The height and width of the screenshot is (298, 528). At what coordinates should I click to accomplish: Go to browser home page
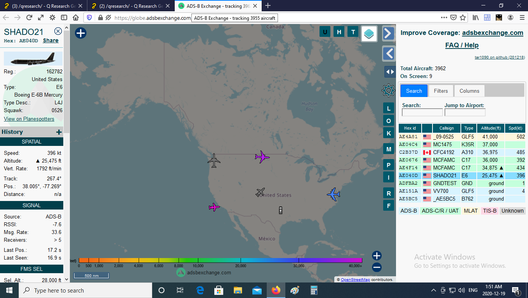pyautogui.click(x=76, y=17)
